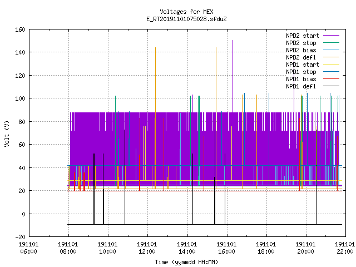
Task: Click the 160 y-axis tick label
Action: [x=20, y=29]
